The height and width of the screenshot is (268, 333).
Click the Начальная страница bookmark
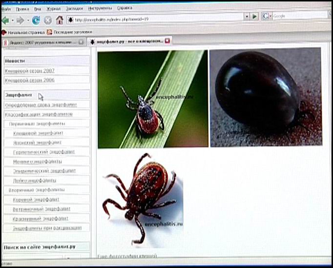click(x=23, y=33)
